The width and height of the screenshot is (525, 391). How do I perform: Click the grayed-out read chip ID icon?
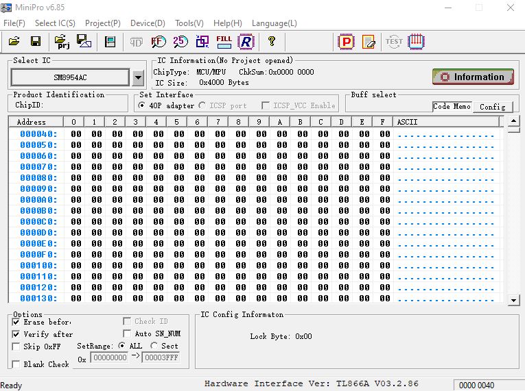click(137, 42)
